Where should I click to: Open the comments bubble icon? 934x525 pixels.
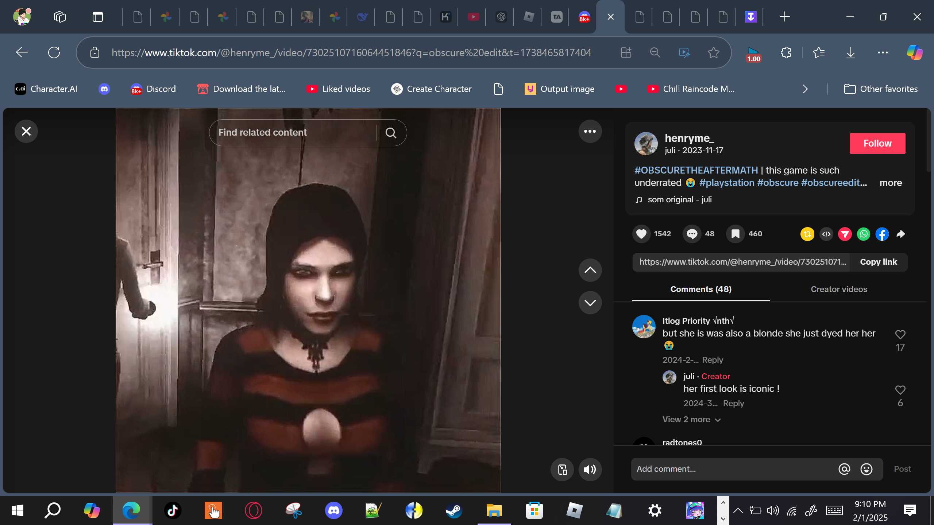692,234
